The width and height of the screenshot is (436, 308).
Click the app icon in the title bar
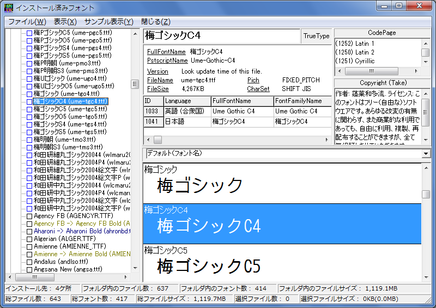pos(9,8)
